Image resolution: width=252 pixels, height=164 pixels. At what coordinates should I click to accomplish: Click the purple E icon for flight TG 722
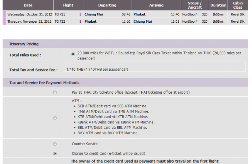tap(80, 22)
